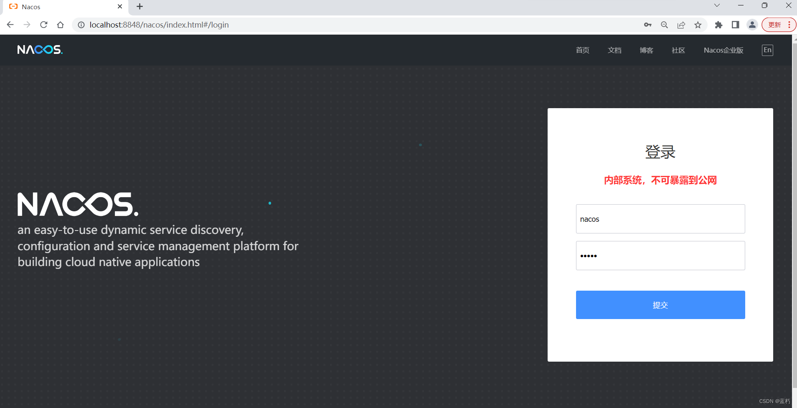Click the 提交 submit button
The height and width of the screenshot is (408, 797).
tap(660, 305)
